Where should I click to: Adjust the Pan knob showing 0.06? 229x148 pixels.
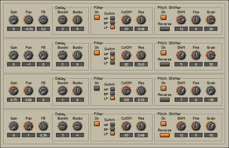pyautogui.click(x=29, y=91)
